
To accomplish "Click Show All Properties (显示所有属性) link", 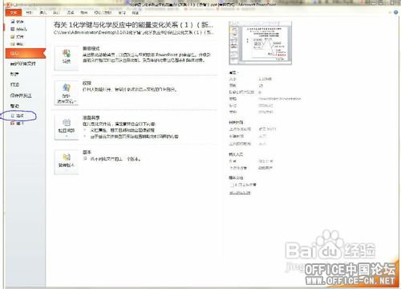I will (240, 193).
